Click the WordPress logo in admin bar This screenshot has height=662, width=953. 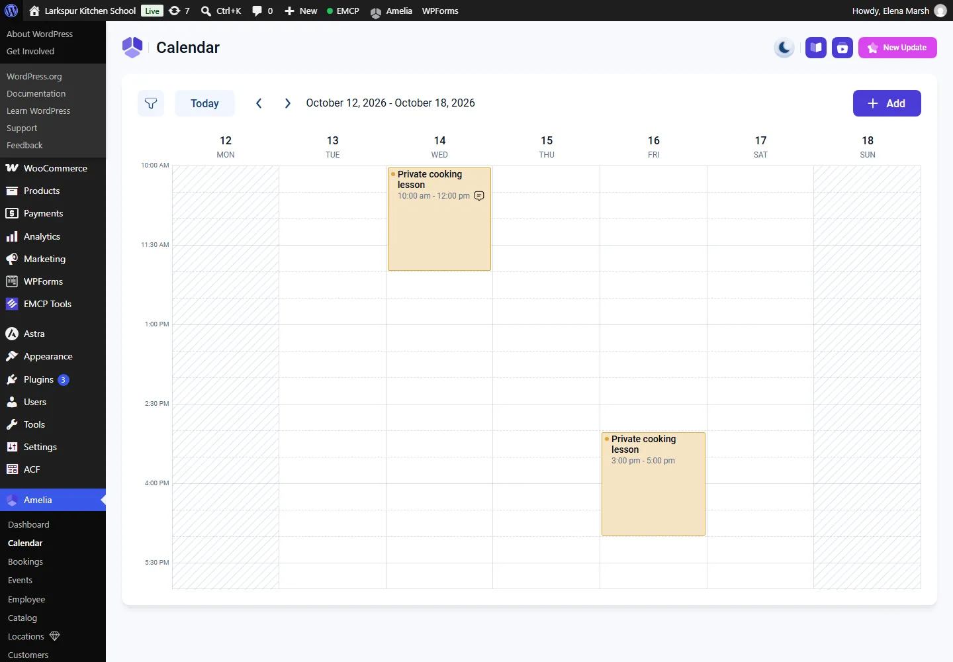tap(11, 11)
